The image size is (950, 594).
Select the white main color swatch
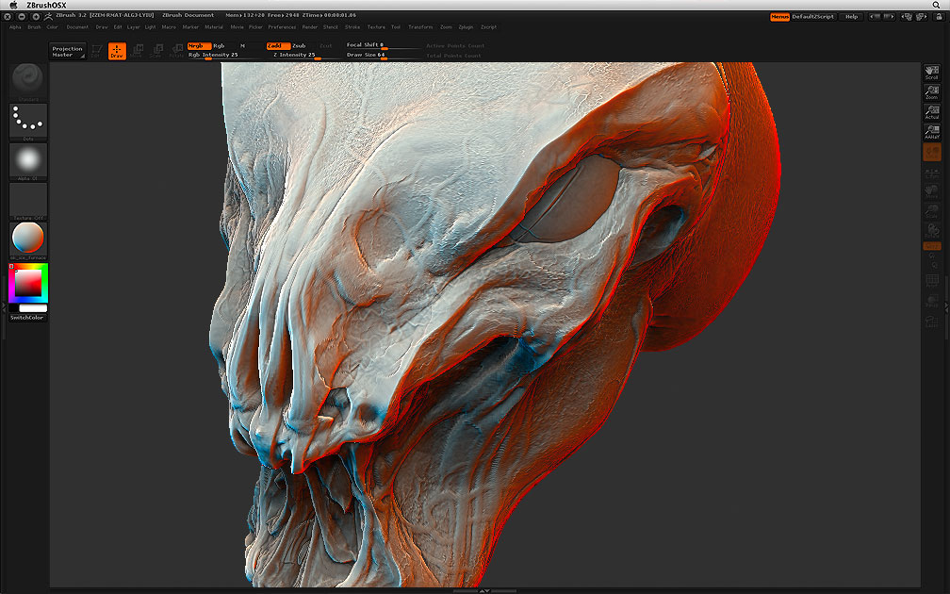coord(33,308)
